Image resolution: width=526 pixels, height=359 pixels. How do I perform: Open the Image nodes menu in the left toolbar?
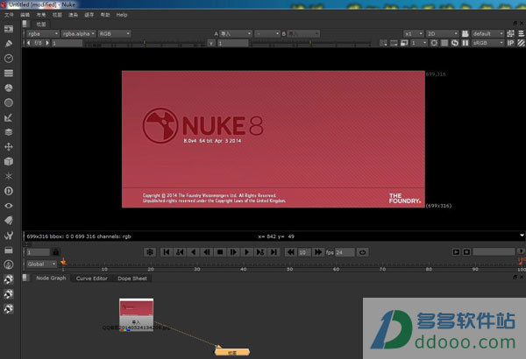(9, 29)
